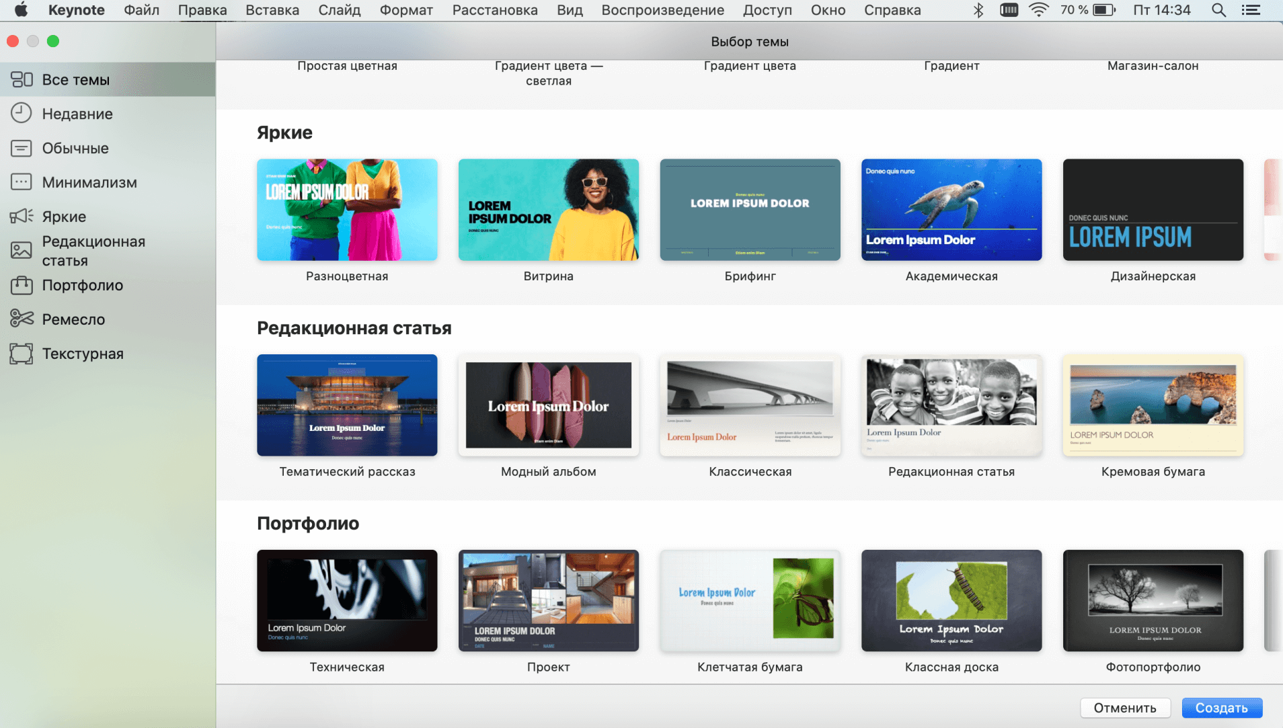Image resolution: width=1283 pixels, height=728 pixels.
Task: Choose the Кремовая бумага theme
Action: (1153, 405)
